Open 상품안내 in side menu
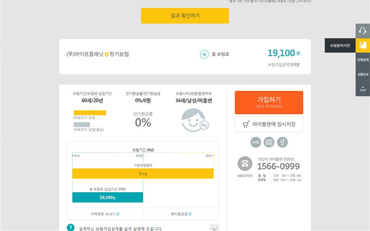The width and height of the screenshot is (370, 231). click(363, 74)
